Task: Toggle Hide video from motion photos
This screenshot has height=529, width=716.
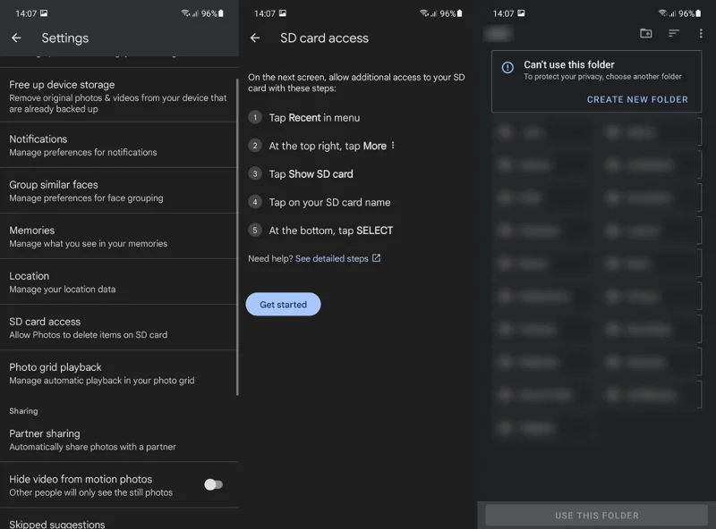Action: [213, 484]
